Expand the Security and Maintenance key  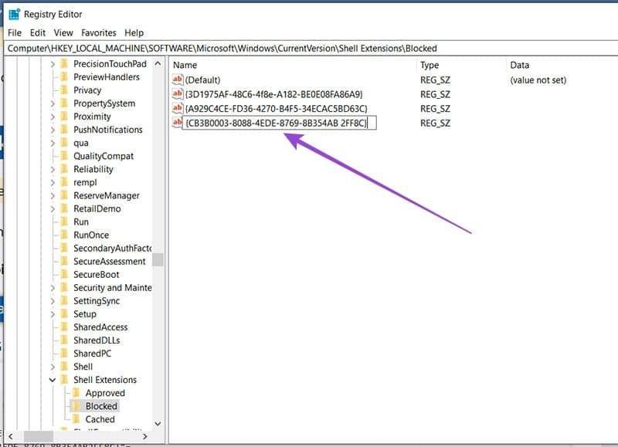[53, 288]
